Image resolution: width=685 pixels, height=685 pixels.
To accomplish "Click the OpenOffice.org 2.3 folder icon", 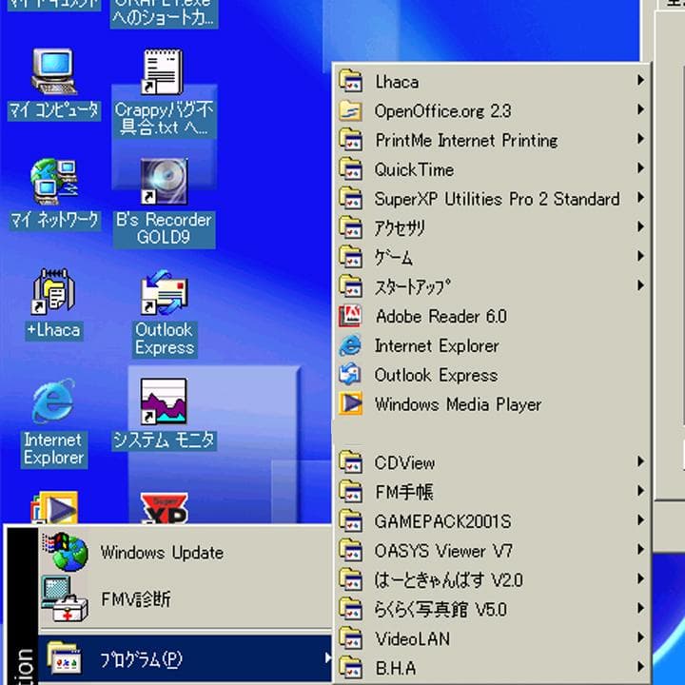I will click(x=350, y=110).
